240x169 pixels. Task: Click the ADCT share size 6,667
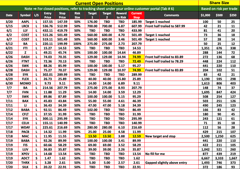(x=205, y=158)
